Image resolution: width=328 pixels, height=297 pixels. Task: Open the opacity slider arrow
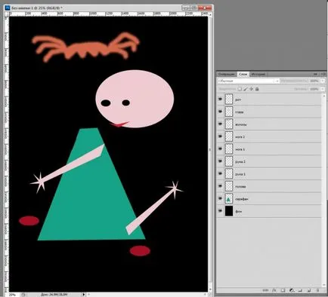click(323, 81)
